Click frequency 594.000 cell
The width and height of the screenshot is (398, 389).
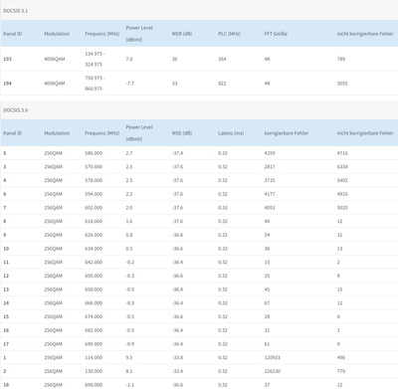[x=94, y=194]
